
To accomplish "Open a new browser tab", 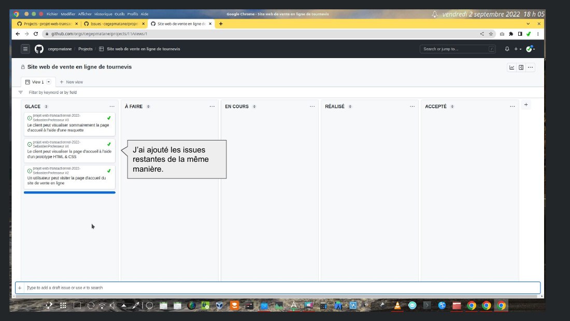I will [221, 24].
